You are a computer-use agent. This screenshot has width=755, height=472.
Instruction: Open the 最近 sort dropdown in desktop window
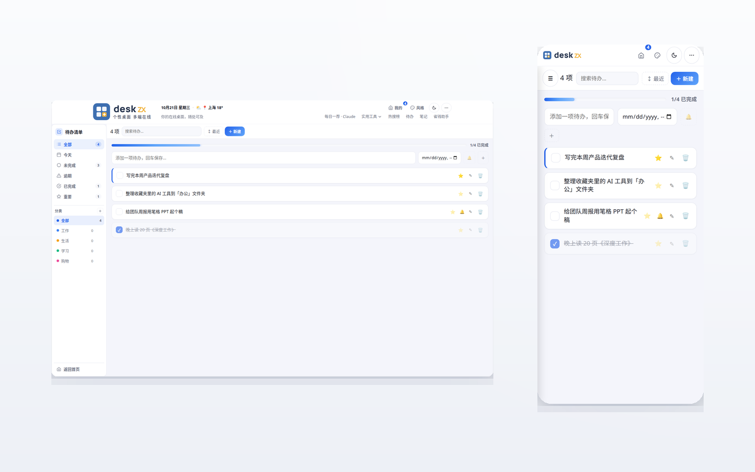[x=214, y=132]
